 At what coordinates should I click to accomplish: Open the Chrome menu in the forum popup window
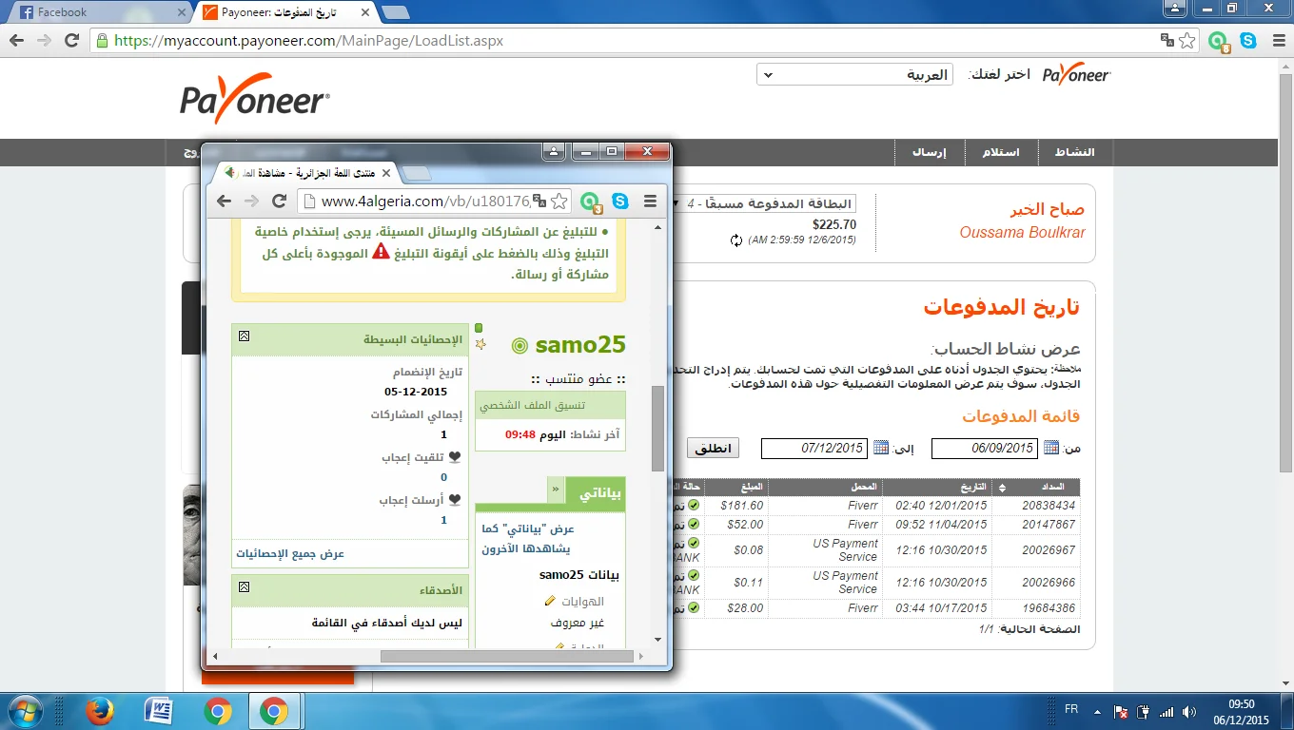pos(651,201)
